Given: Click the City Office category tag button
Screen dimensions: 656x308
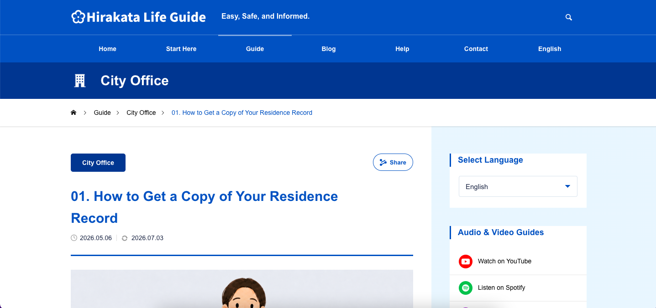Looking at the screenshot, I should (x=98, y=163).
